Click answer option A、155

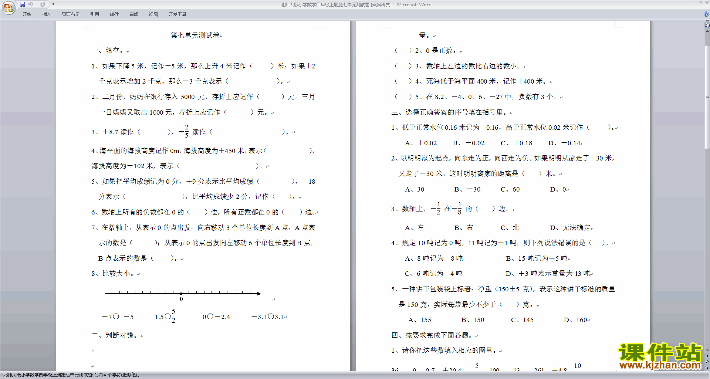tap(420, 320)
